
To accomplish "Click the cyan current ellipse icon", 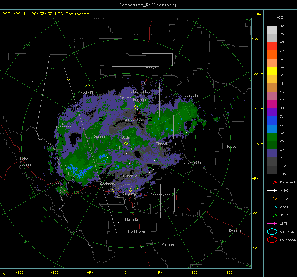I will pos(272,232).
